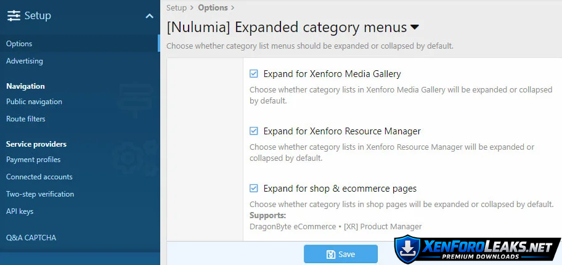
Task: Click the XenforoLeaks download logo icon
Action: click(407, 249)
